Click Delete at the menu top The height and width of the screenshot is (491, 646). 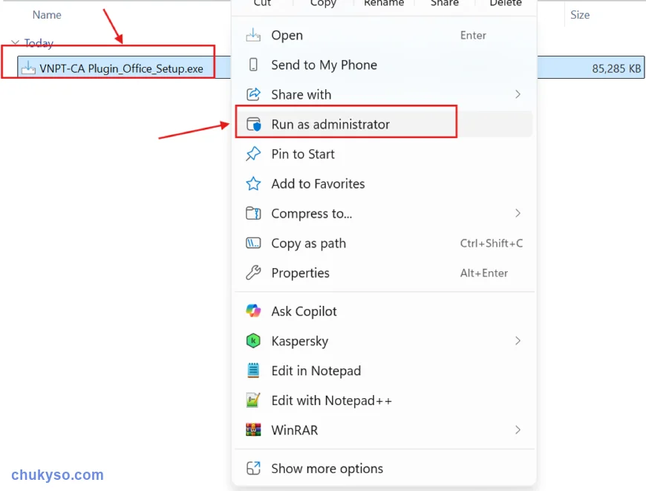(506, 3)
